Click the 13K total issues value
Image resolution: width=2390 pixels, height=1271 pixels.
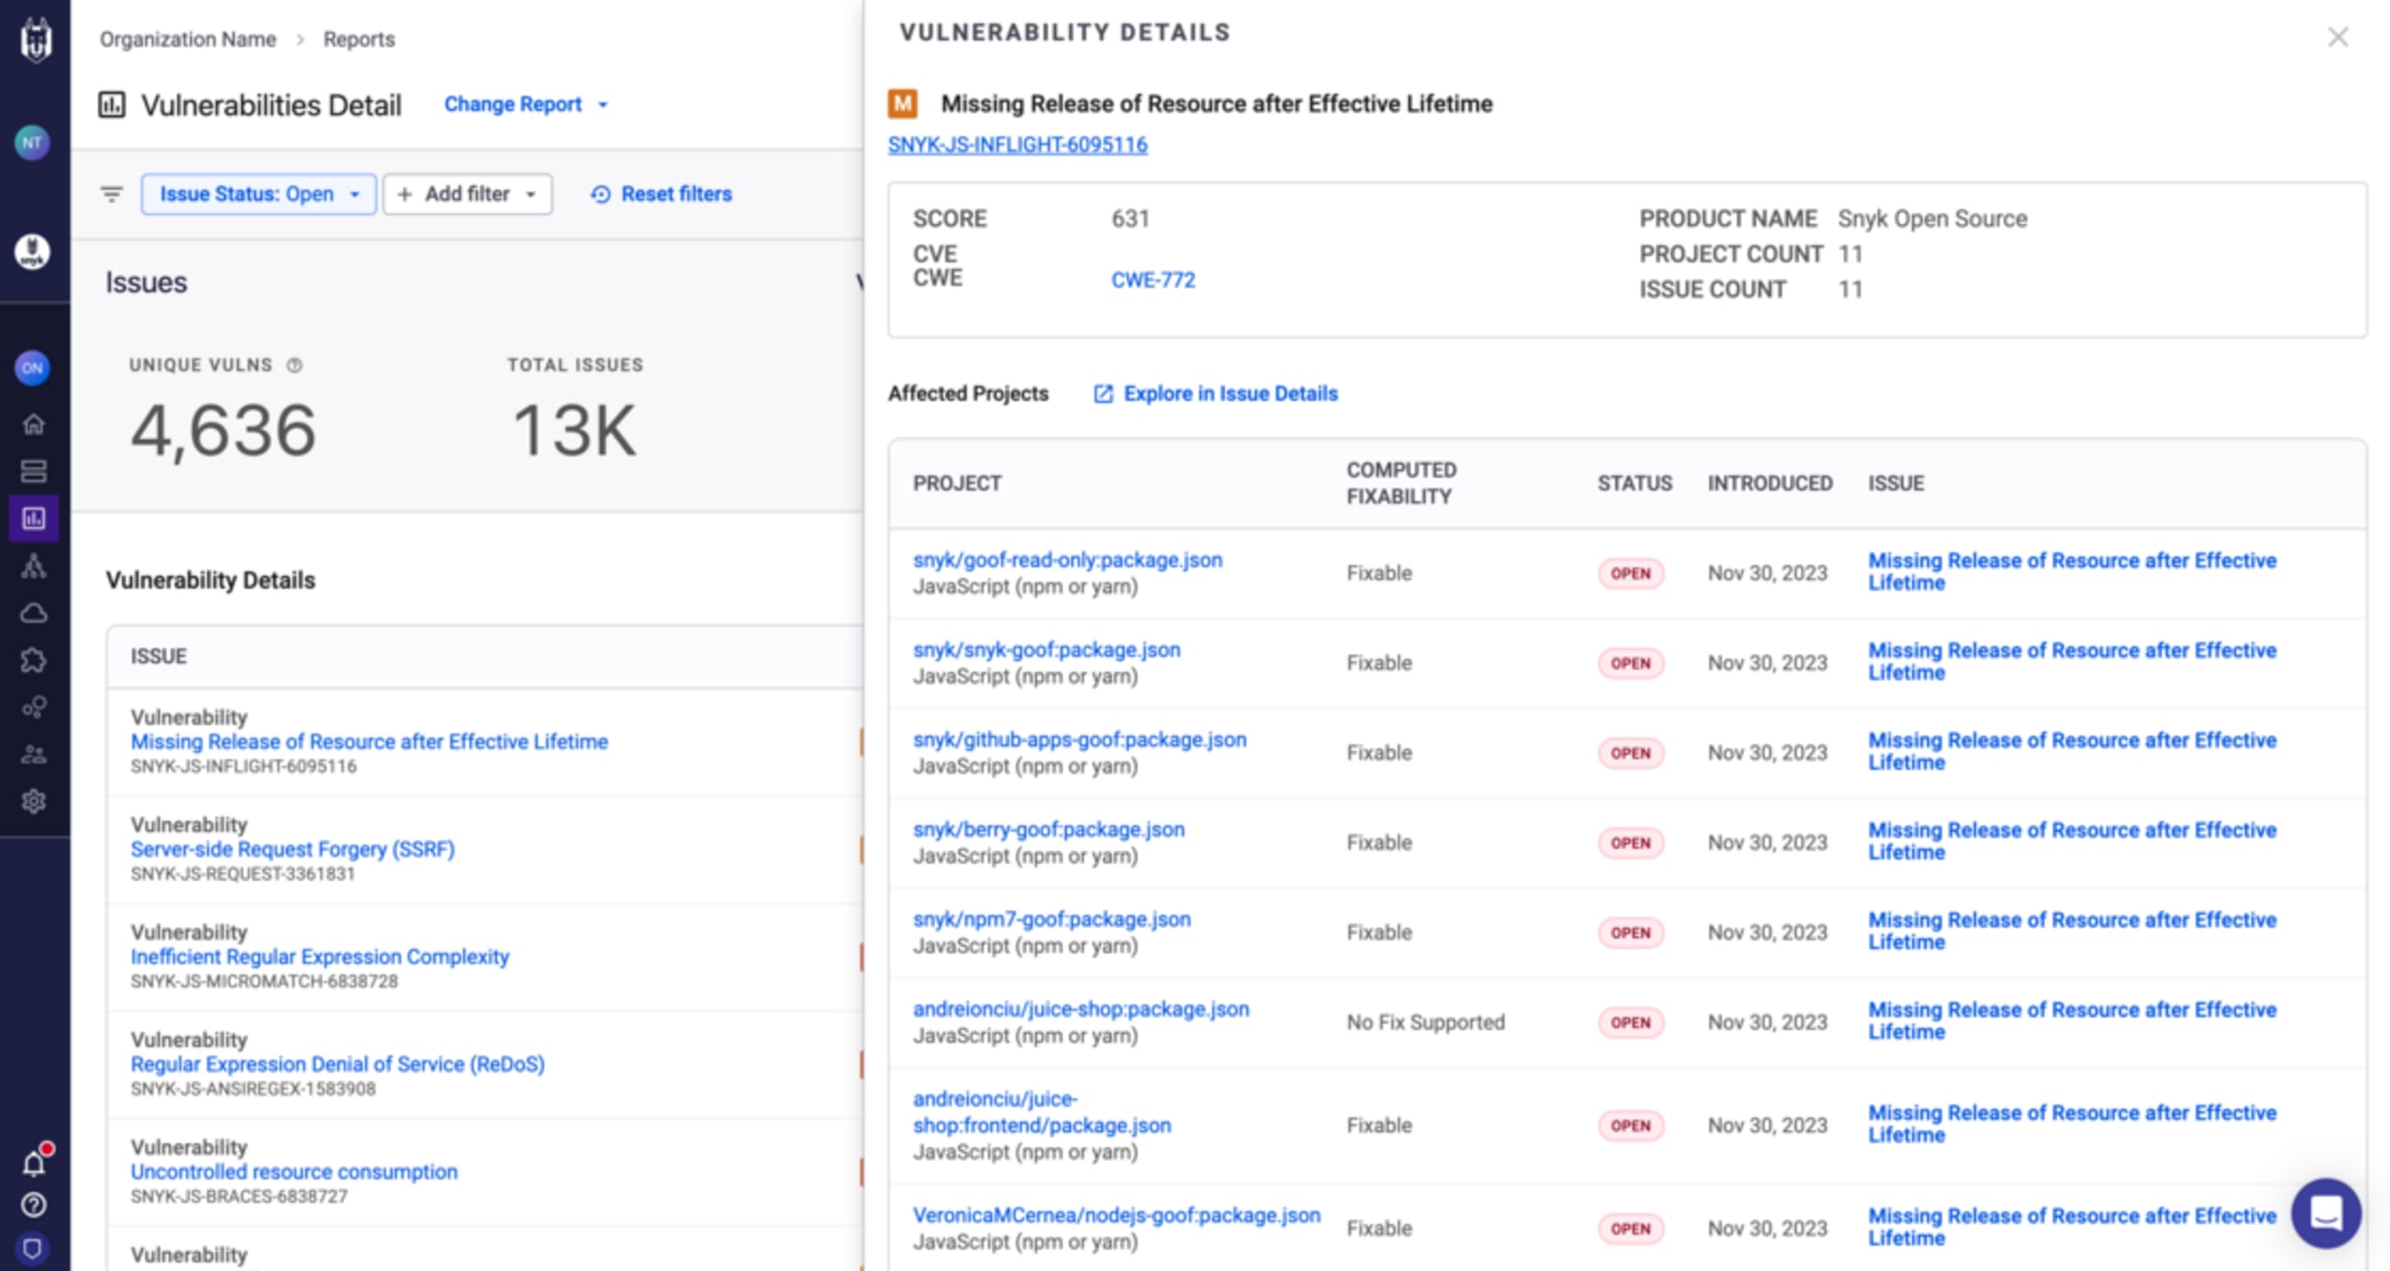(574, 430)
